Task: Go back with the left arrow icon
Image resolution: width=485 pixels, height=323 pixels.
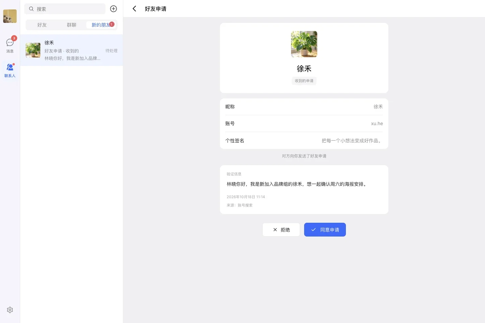Action: (x=134, y=9)
